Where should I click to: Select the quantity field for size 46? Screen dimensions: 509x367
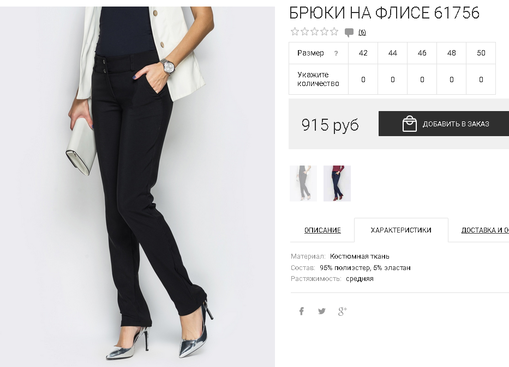(x=422, y=79)
